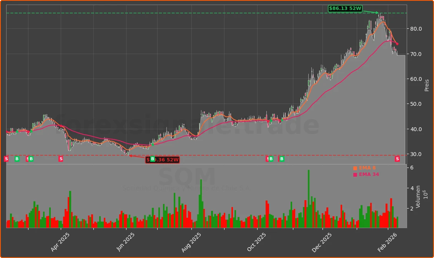
Task: Click the B buy signal near October 2025
Action: click(271, 159)
